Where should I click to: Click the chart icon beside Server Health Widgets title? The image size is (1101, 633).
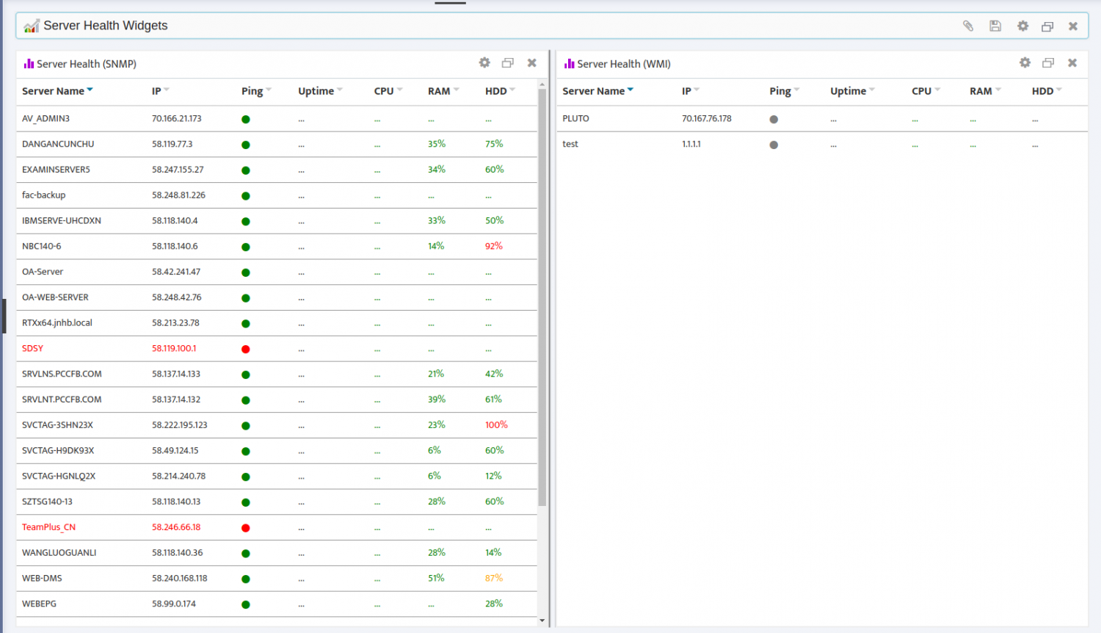tap(32, 25)
